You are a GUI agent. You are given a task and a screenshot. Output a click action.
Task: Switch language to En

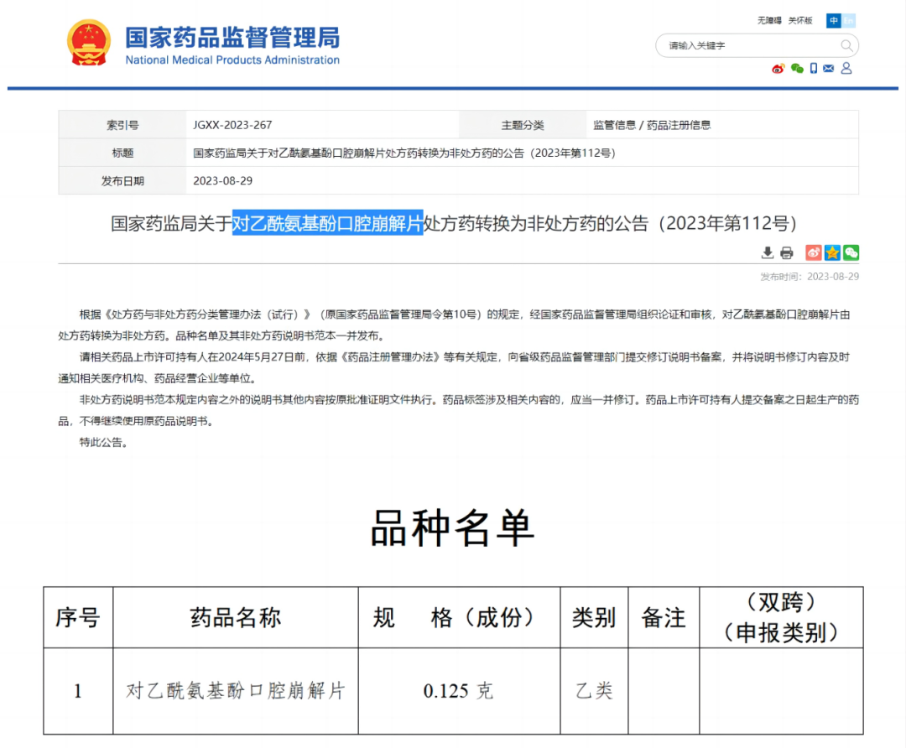848,20
